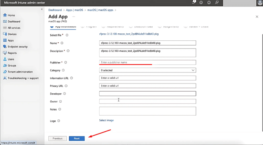Focus the Developer field
263x145 pixels.
[x=148, y=93]
